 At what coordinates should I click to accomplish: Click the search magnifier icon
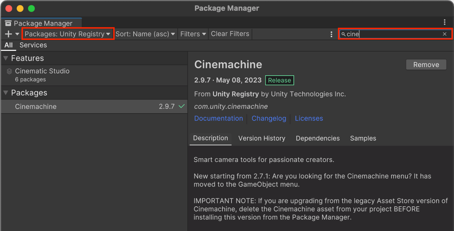(x=343, y=34)
